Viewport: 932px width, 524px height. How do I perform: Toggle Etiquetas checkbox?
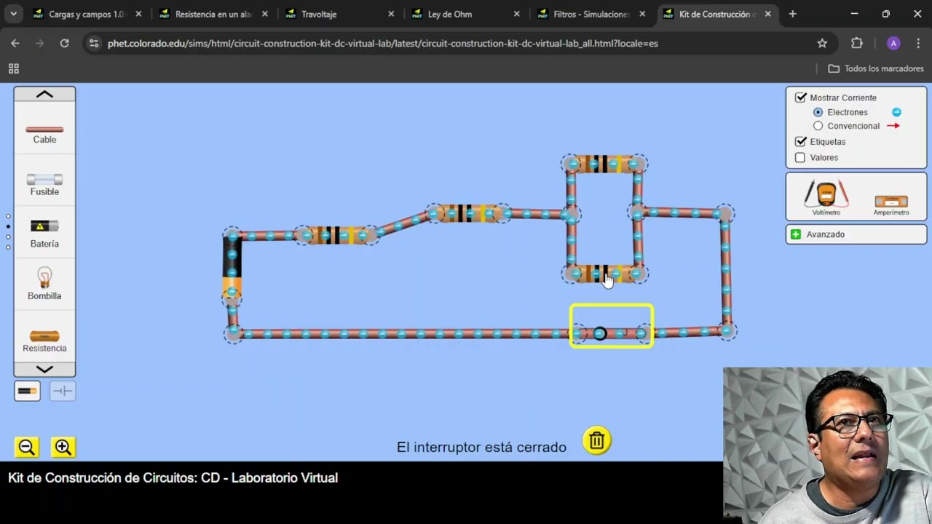tap(801, 141)
